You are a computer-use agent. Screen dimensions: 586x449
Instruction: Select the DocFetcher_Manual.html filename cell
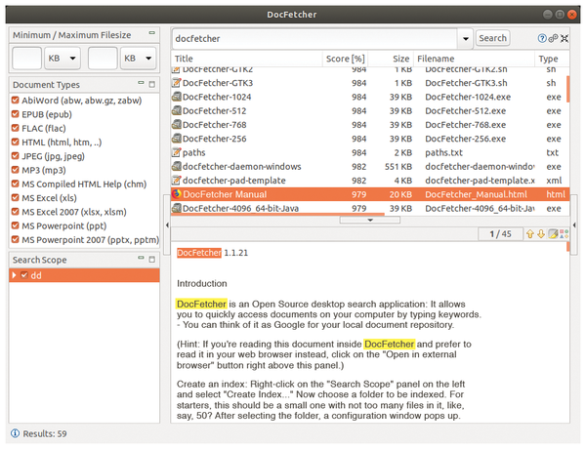[477, 194]
